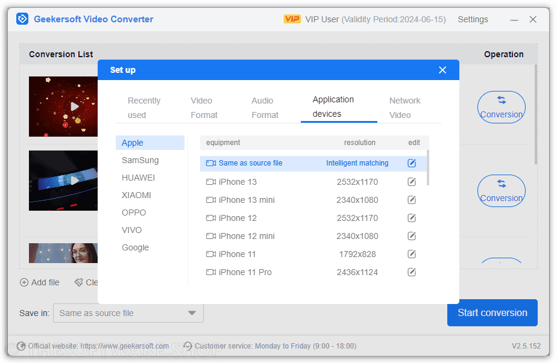Viewport: 557px width, 363px height.
Task: Click the official website globe icon
Action: coord(21,346)
